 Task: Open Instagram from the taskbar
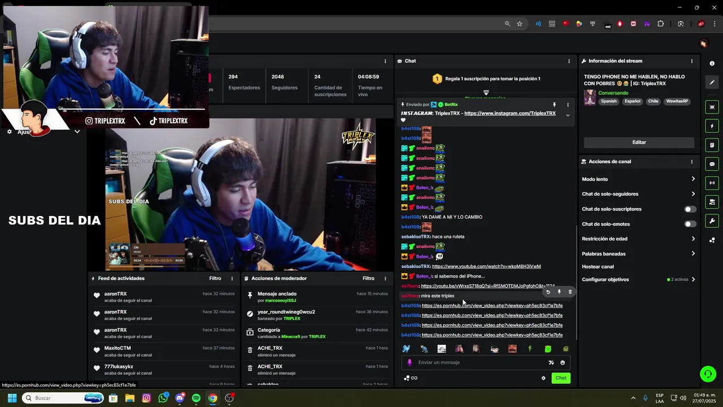146,398
